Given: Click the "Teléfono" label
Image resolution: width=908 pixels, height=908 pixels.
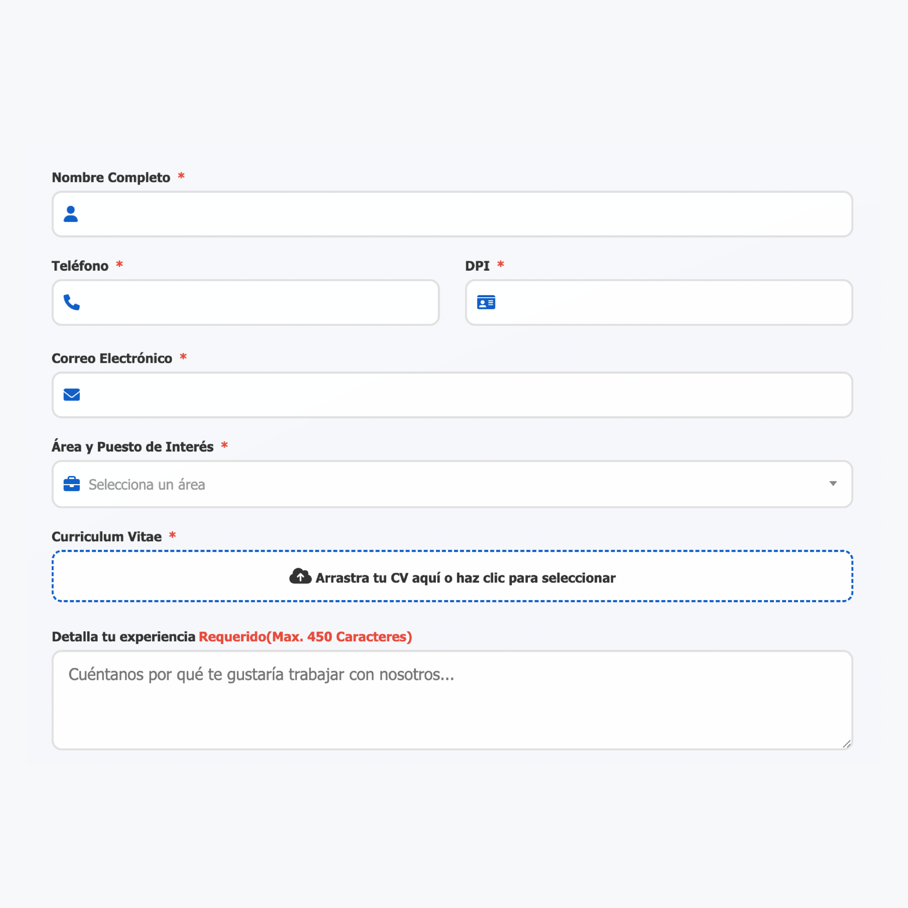Looking at the screenshot, I should pos(80,266).
